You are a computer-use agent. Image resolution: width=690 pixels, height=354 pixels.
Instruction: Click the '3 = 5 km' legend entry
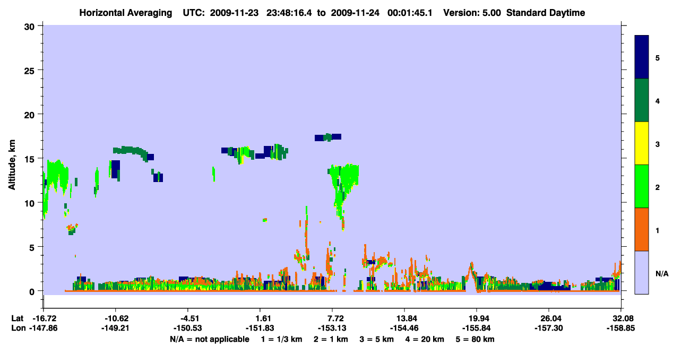click(377, 339)
